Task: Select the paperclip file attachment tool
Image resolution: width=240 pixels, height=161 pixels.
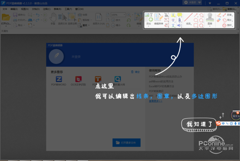Action: [x=180, y=20]
